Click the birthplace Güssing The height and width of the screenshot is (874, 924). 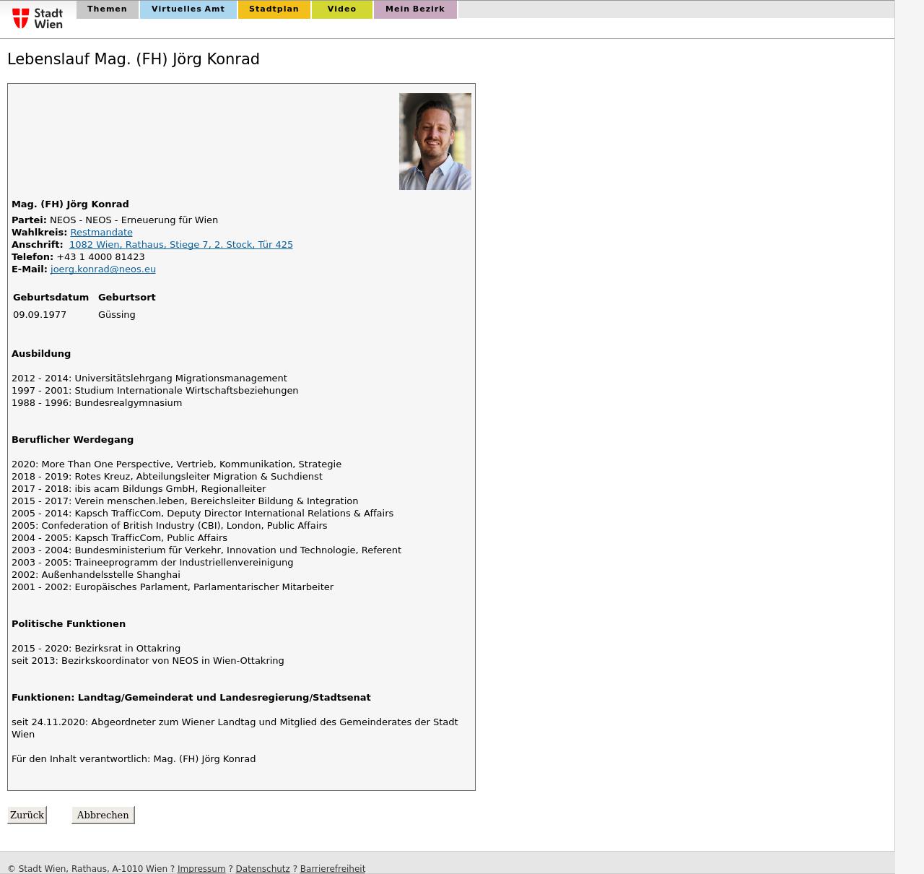point(117,314)
